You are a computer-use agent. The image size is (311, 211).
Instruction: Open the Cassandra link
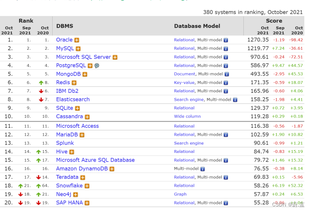[69, 117]
